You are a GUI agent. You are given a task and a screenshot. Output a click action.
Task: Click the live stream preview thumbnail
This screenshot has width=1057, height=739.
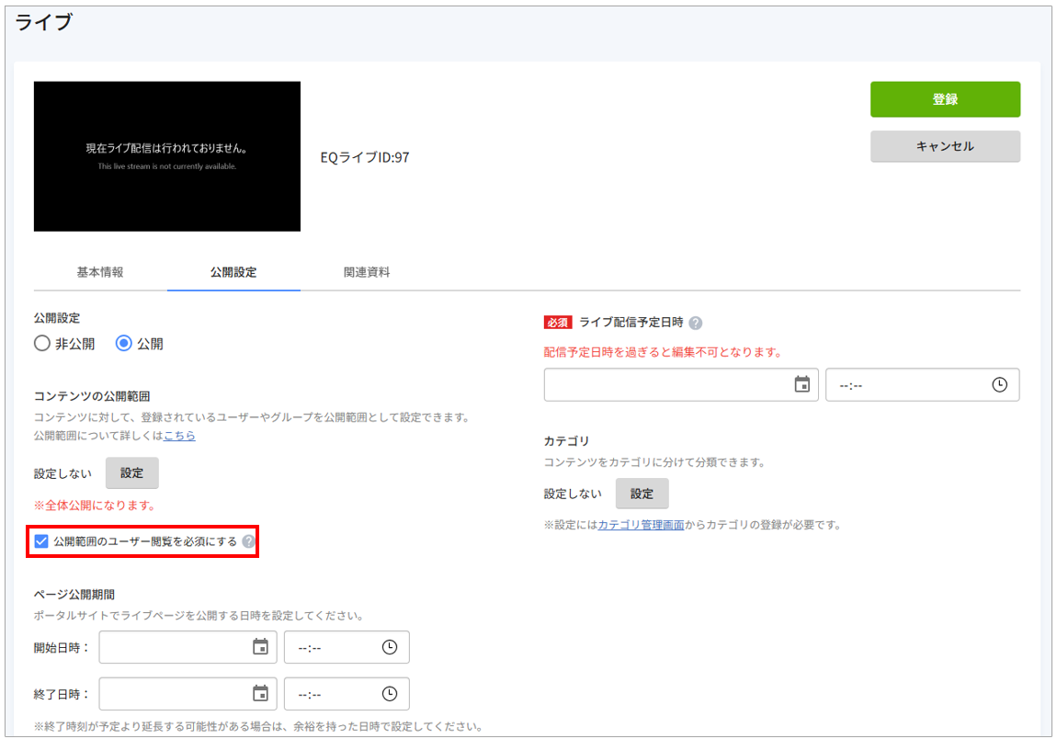167,156
